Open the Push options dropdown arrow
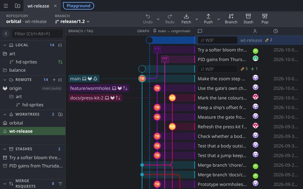 point(218,19)
